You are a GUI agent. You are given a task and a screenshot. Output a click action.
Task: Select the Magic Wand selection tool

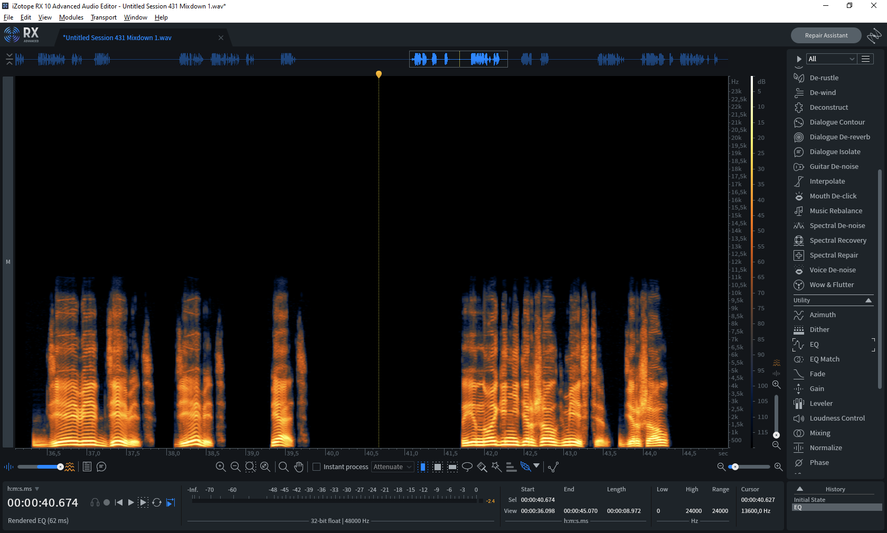tap(496, 467)
